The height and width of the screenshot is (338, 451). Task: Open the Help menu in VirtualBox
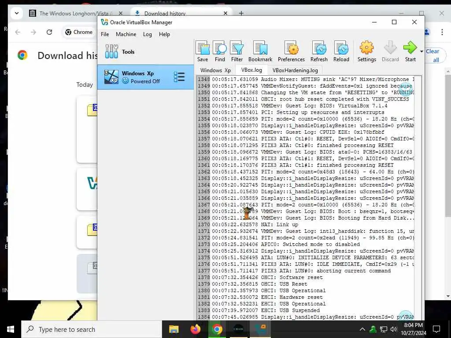tap(164, 34)
